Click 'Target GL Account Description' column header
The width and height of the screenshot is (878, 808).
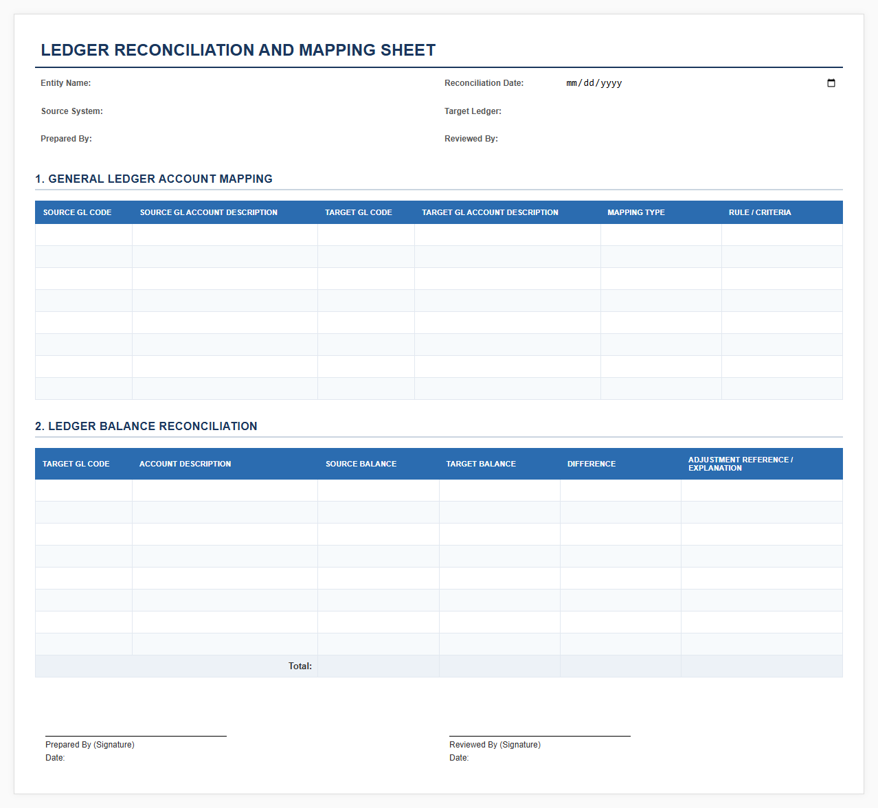click(508, 212)
